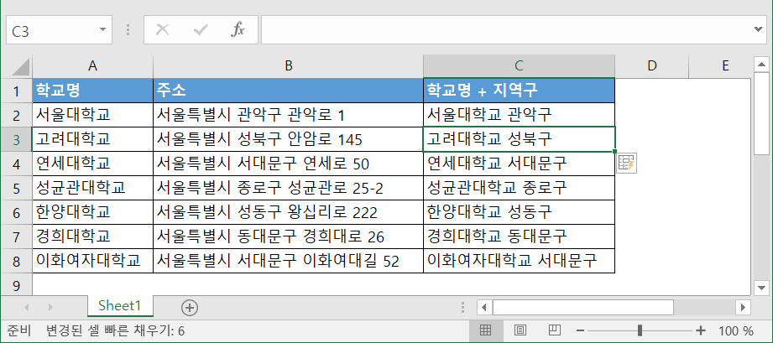Switch to Normal view icon
Viewport: 773px width, 343px height.
coord(485,330)
